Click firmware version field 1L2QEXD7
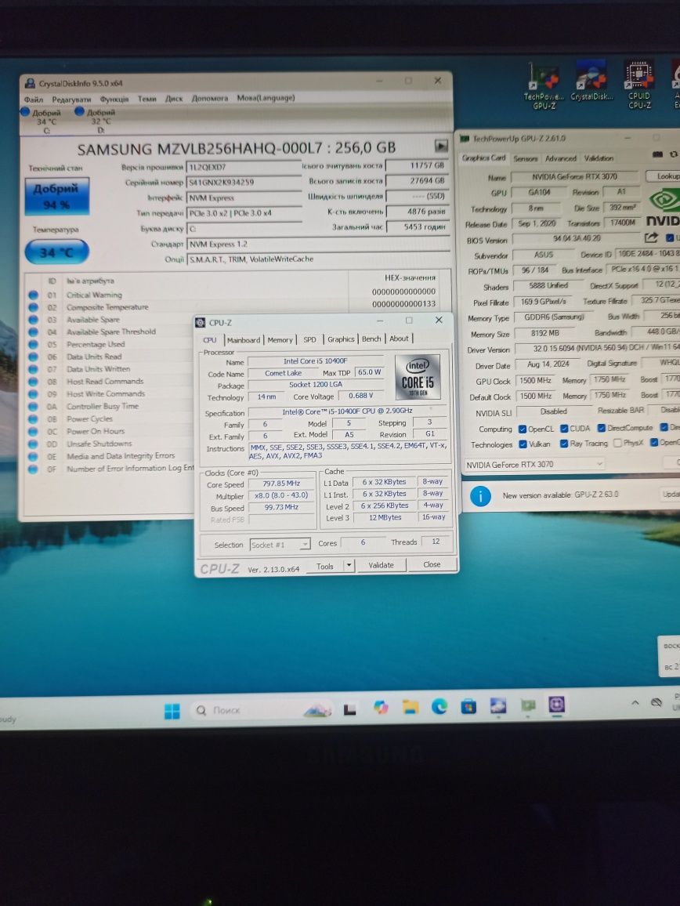680x906 pixels. point(244,167)
